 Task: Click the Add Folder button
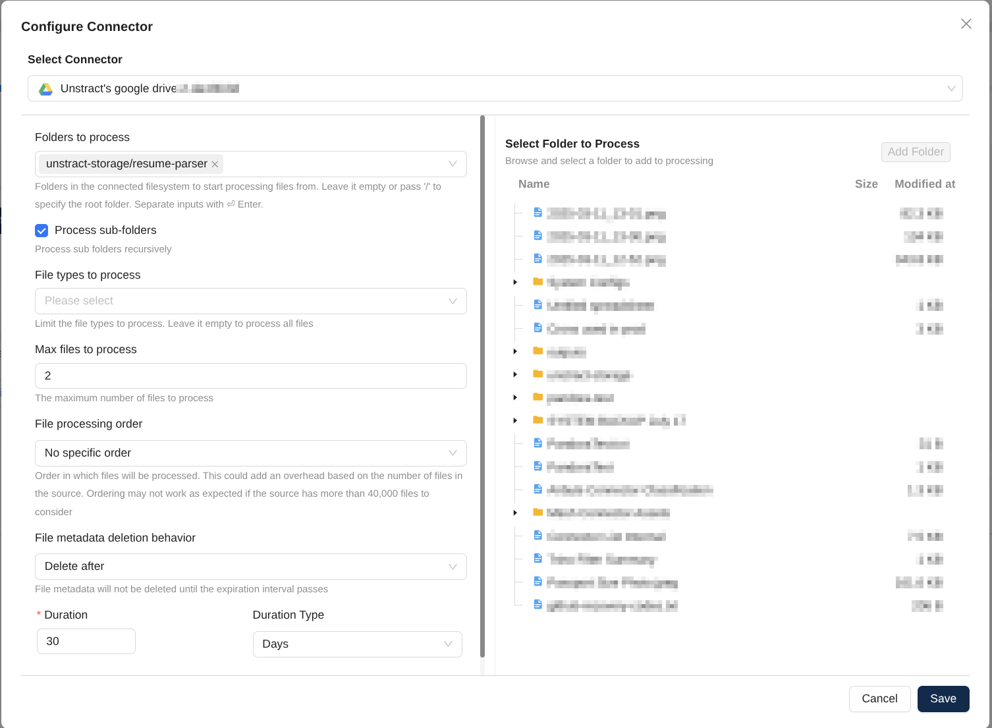point(916,152)
